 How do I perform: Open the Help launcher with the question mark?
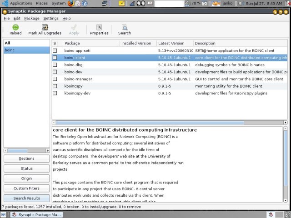point(85,3)
